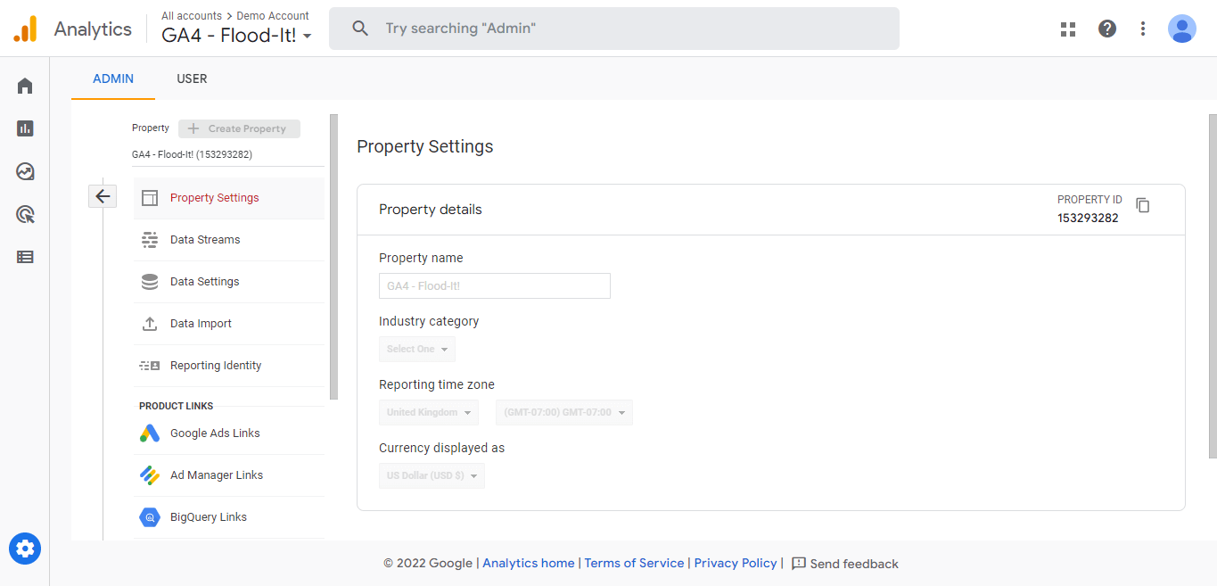Select Data Import menu item
Viewport: 1217px width, 586px height.
pos(229,324)
